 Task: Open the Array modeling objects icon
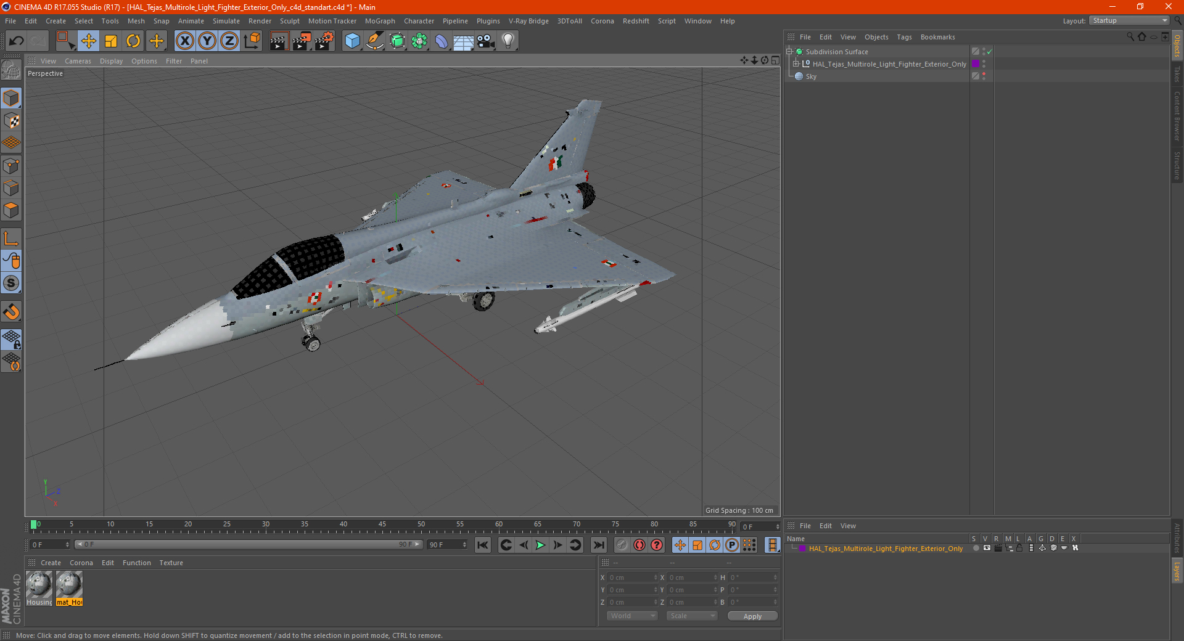[x=419, y=41]
